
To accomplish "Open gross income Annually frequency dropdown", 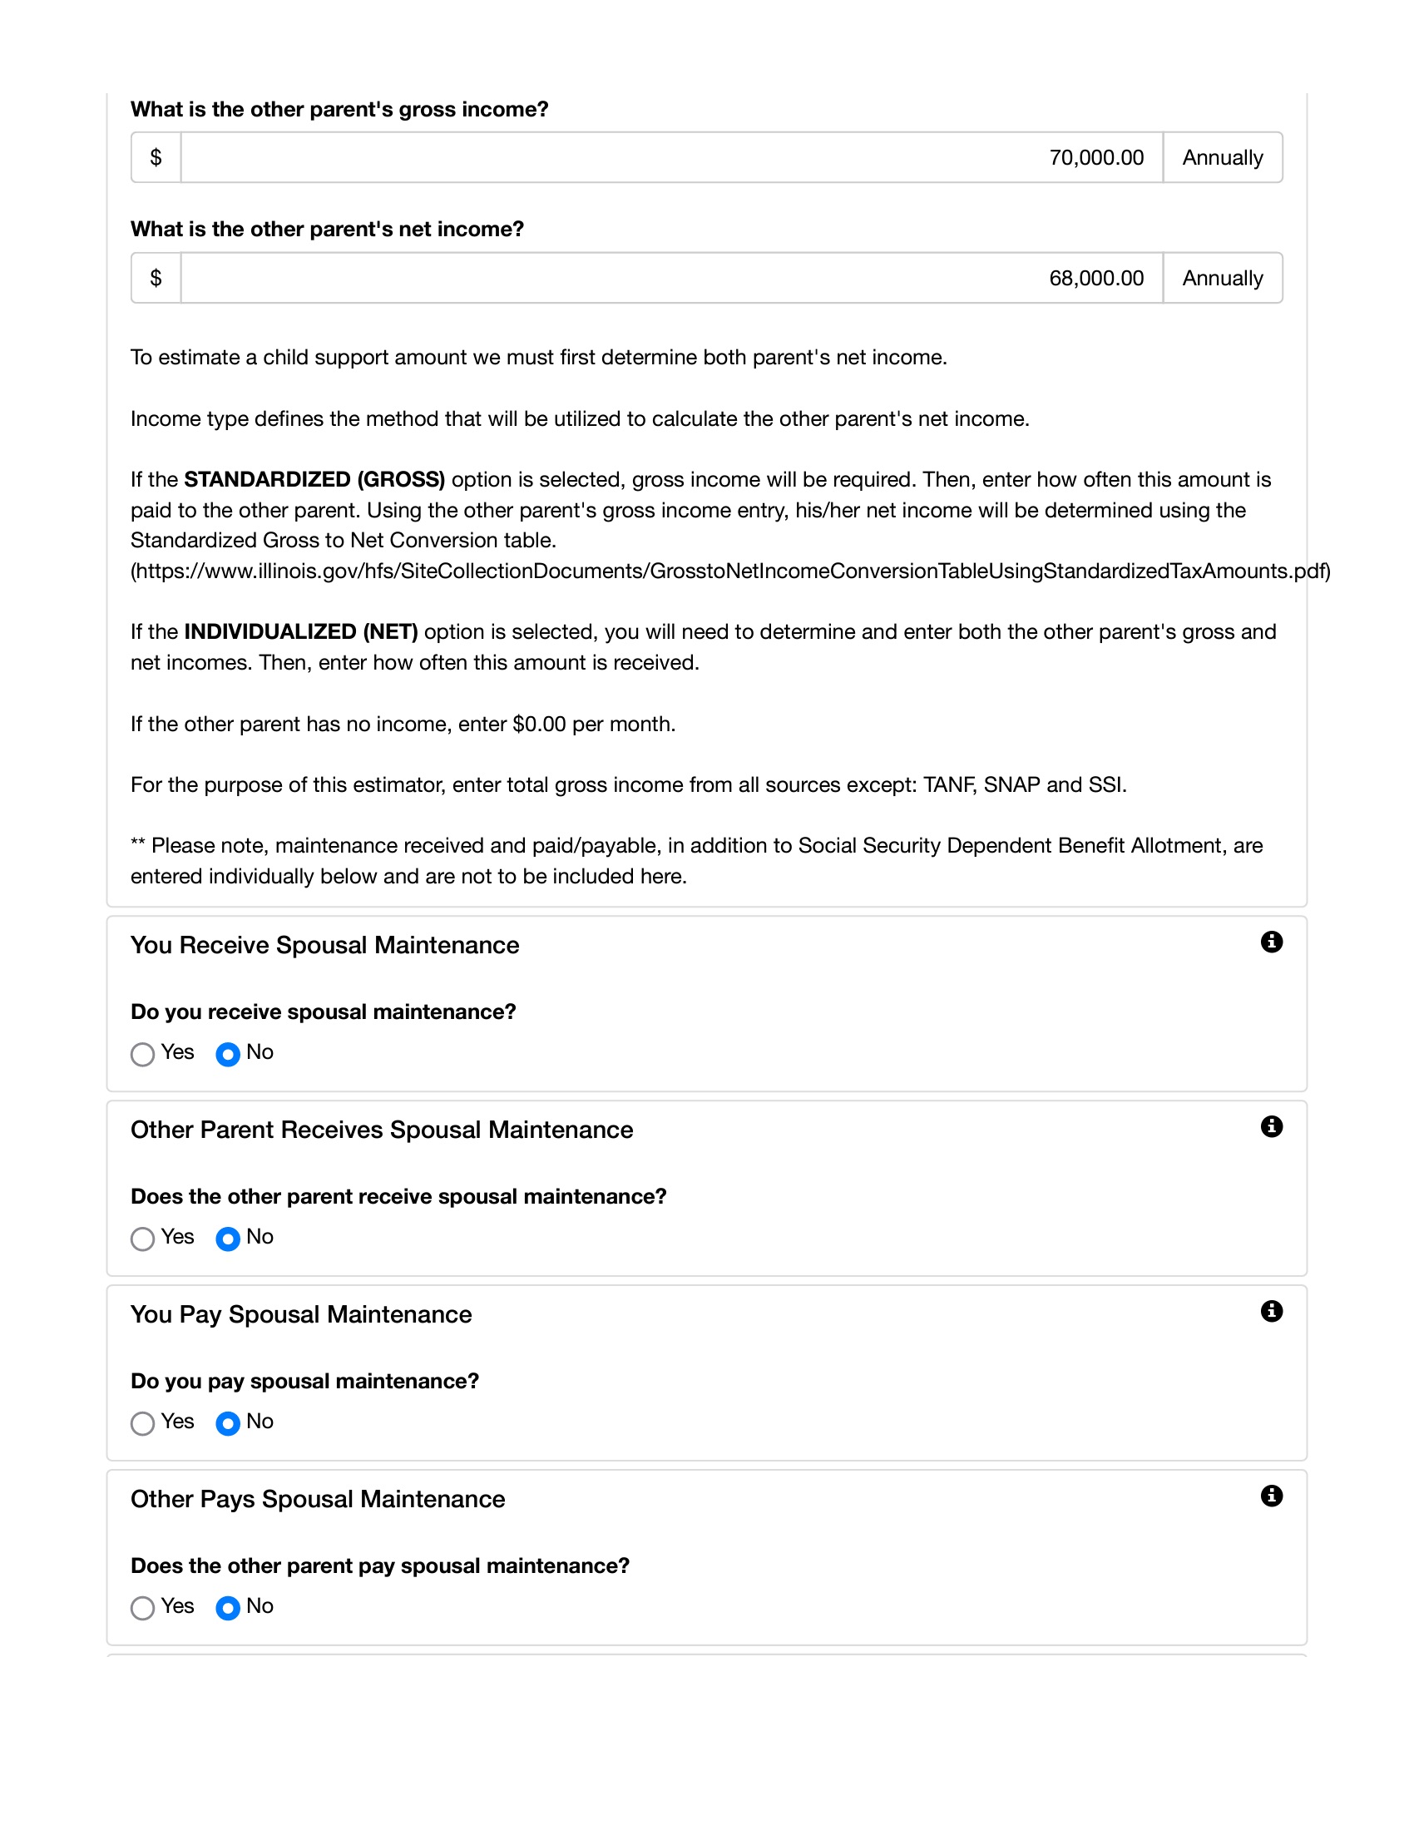I will [x=1222, y=157].
